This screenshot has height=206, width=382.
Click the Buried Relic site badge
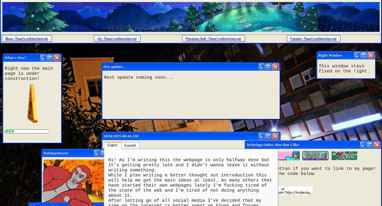(344, 156)
